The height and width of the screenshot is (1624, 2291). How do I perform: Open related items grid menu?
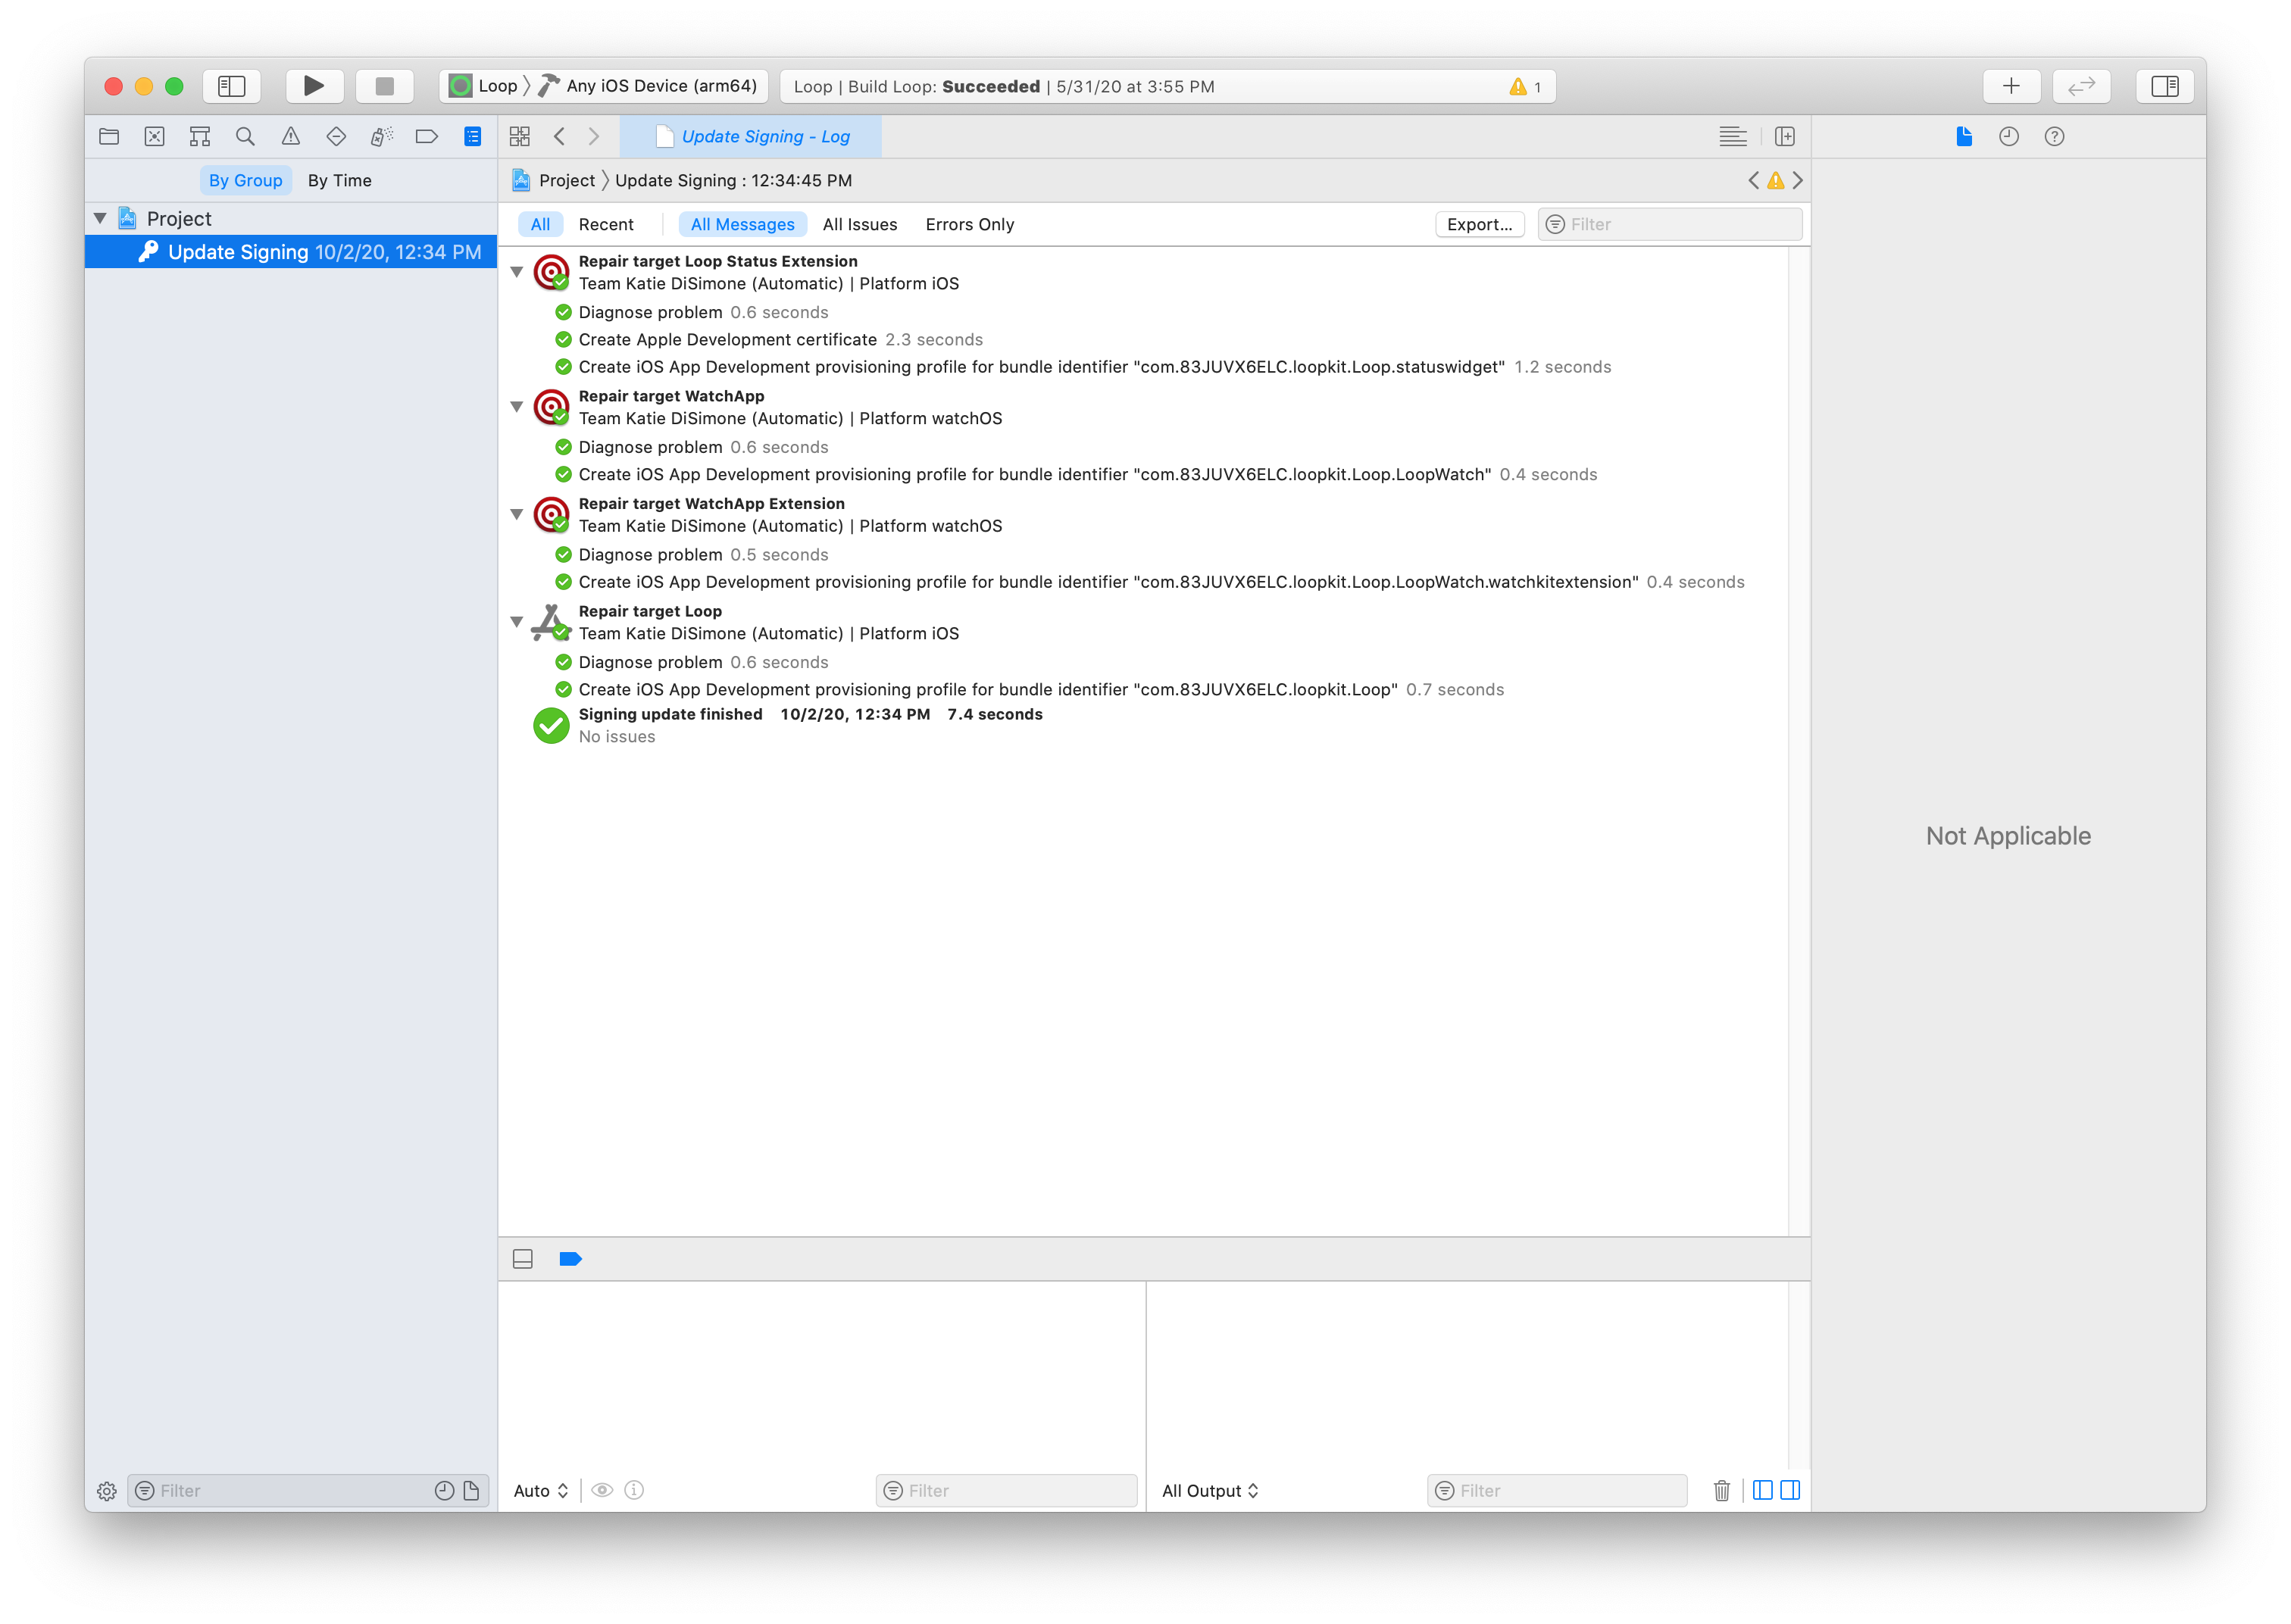click(520, 137)
